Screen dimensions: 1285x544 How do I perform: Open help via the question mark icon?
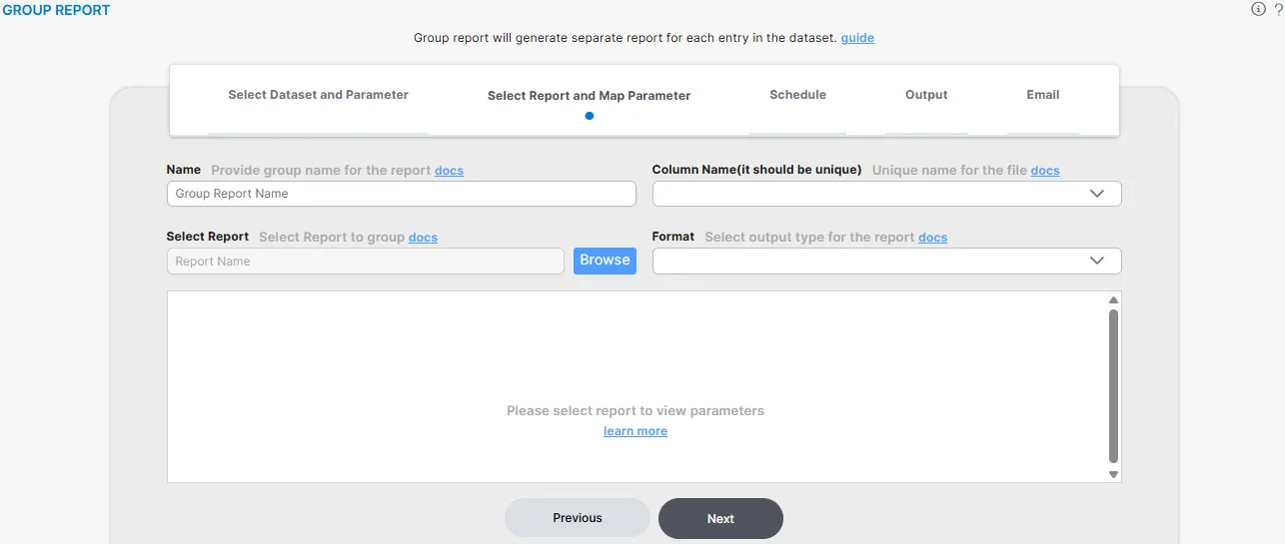click(1278, 9)
